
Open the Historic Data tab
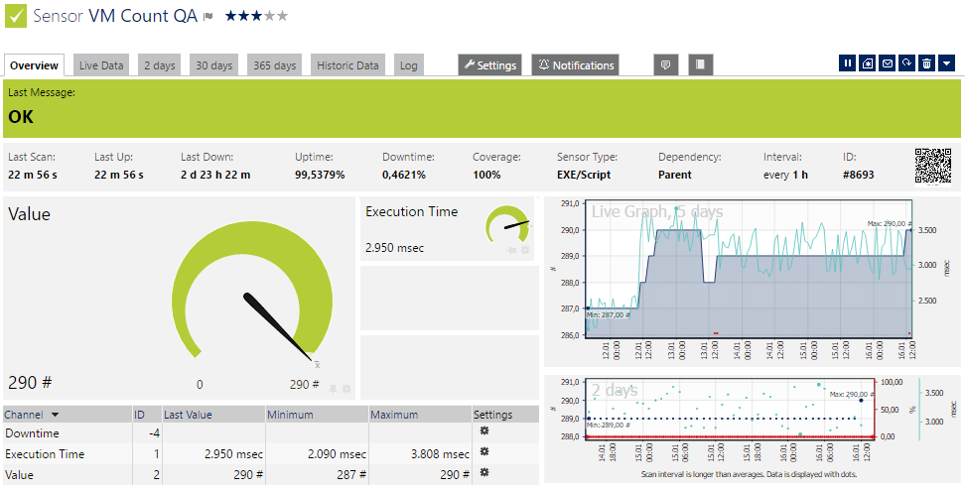[x=347, y=65]
